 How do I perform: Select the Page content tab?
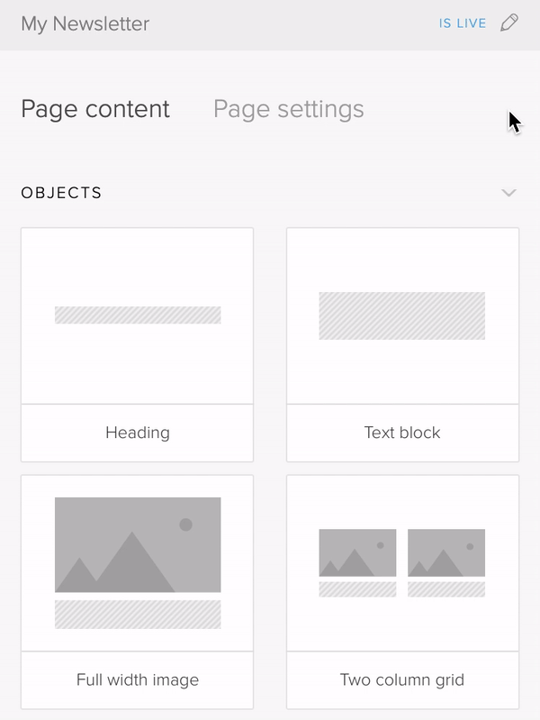coord(95,110)
